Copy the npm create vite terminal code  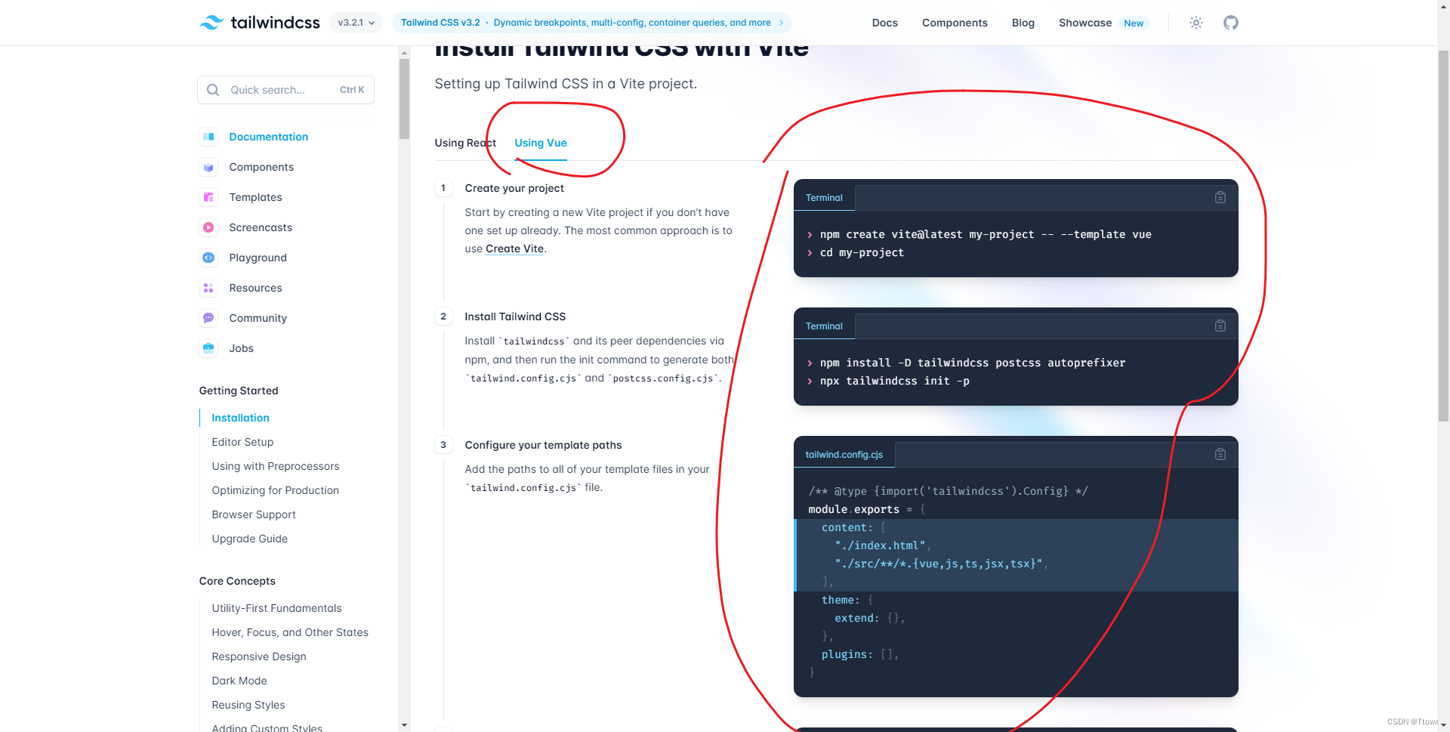(x=1220, y=197)
